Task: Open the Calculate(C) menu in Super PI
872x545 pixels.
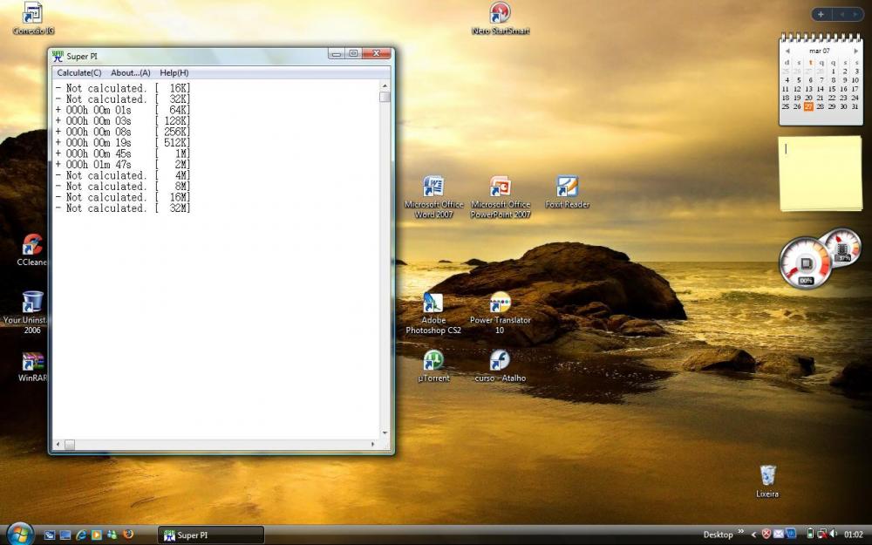Action: [78, 72]
